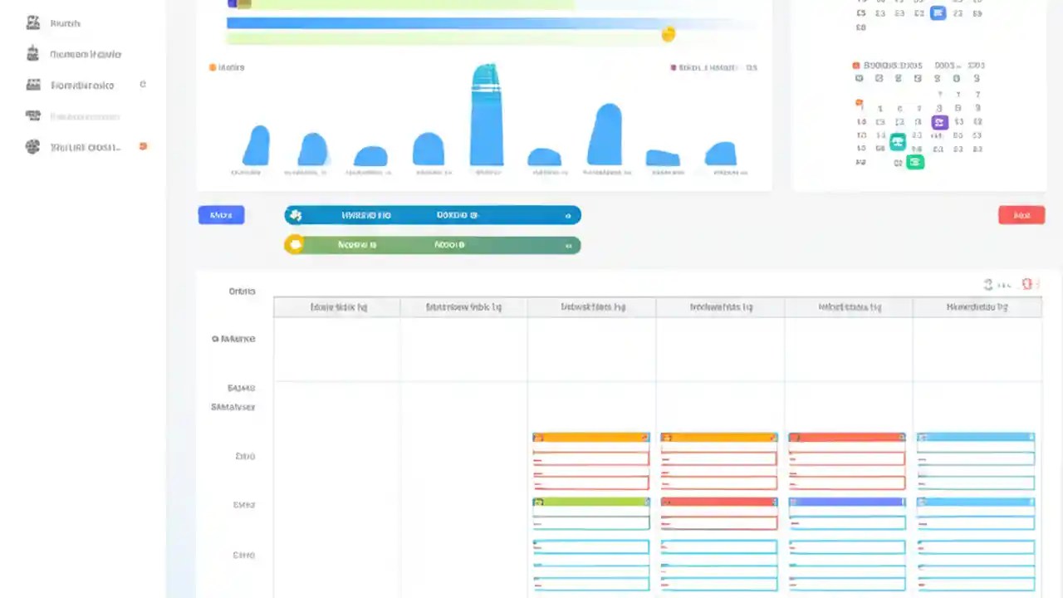Viewport: 1063px width, 598px height.
Task: Click the star icon on the blue banner
Action: (296, 214)
